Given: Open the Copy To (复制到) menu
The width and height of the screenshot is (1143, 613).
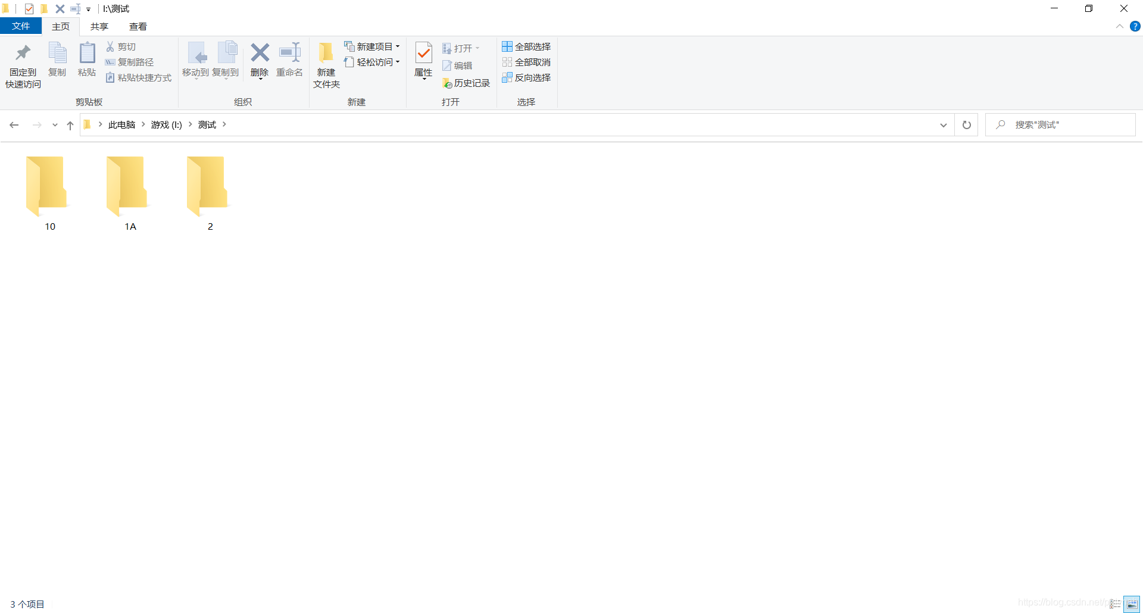Looking at the screenshot, I should point(226,60).
